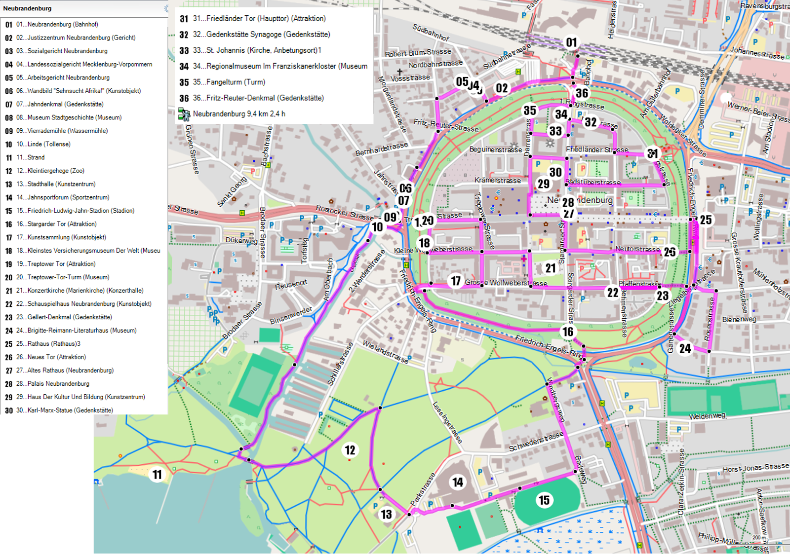Click map marker 35 at the Fangelturm
Image resolution: width=790 pixels, height=558 pixels.
coord(530,111)
